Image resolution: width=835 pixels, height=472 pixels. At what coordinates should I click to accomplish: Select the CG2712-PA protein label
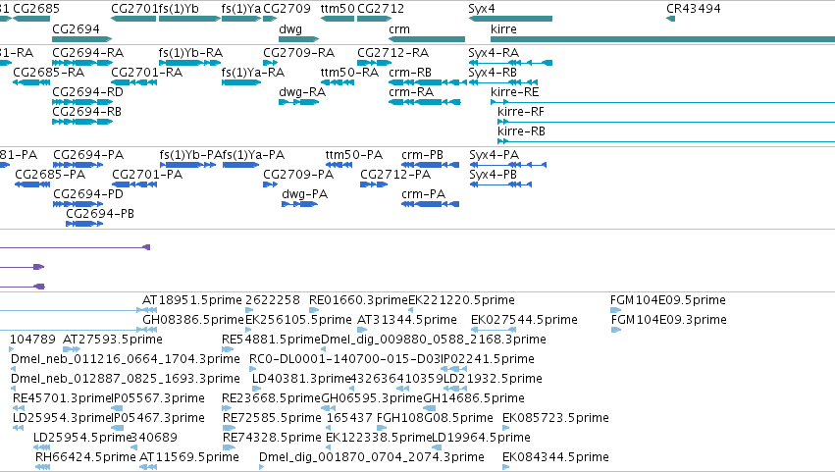[395, 175]
